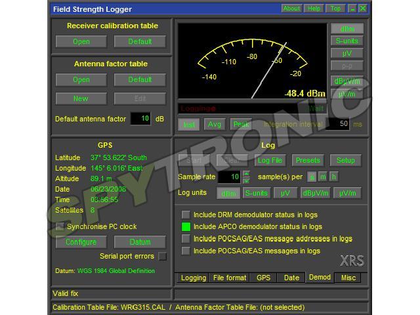The width and height of the screenshot is (420, 315).
Task: Enable Include DRM demodulator status in logs
Action: coord(186,215)
